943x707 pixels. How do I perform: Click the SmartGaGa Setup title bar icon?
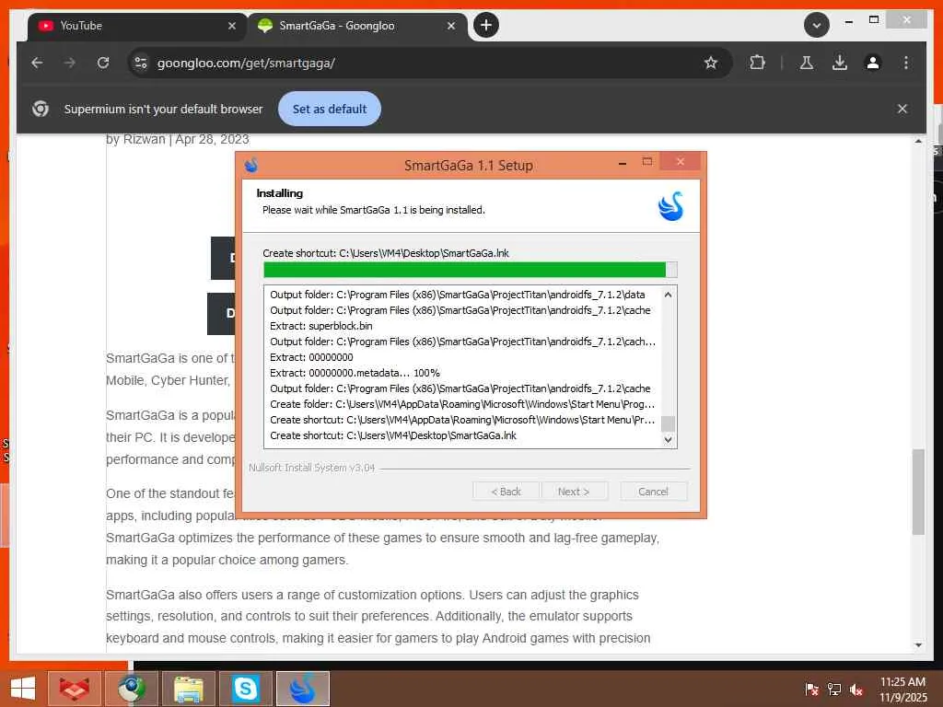[x=251, y=164]
